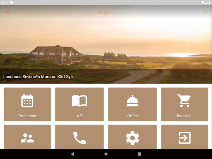Open the hamburger navigation menu

pyautogui.click(x=7, y=12)
